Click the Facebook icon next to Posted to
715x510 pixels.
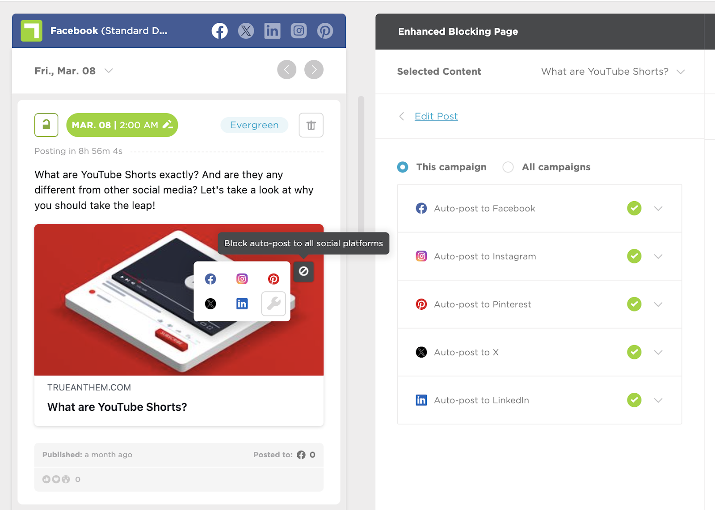(301, 455)
